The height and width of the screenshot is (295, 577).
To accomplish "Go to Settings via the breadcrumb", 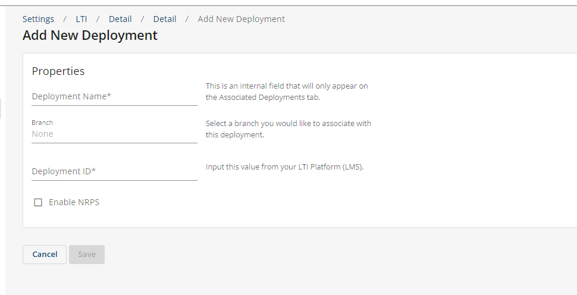I will pyautogui.click(x=38, y=19).
